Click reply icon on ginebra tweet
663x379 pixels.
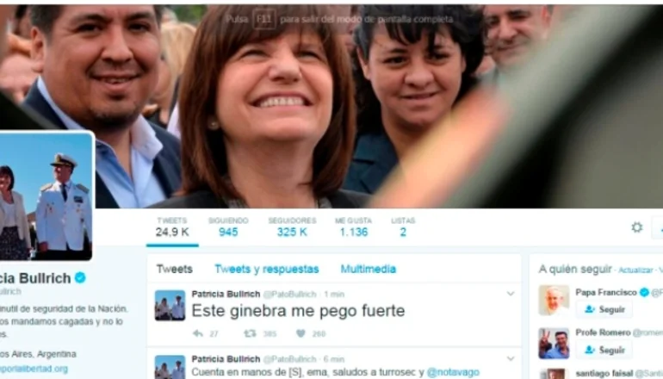click(198, 333)
